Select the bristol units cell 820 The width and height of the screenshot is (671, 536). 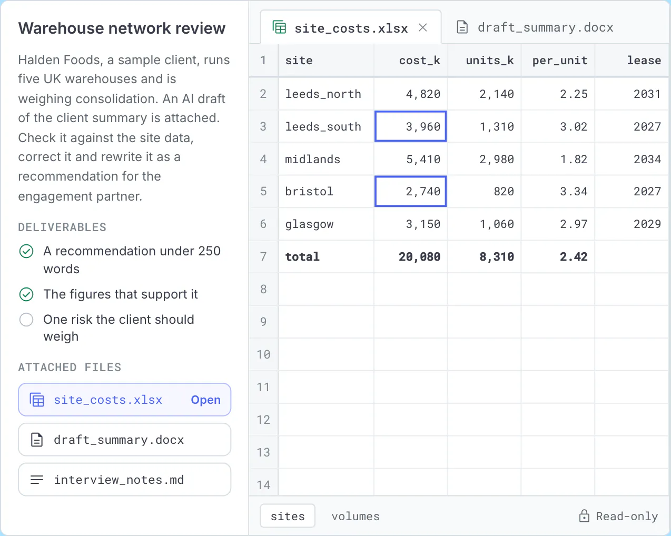point(485,191)
